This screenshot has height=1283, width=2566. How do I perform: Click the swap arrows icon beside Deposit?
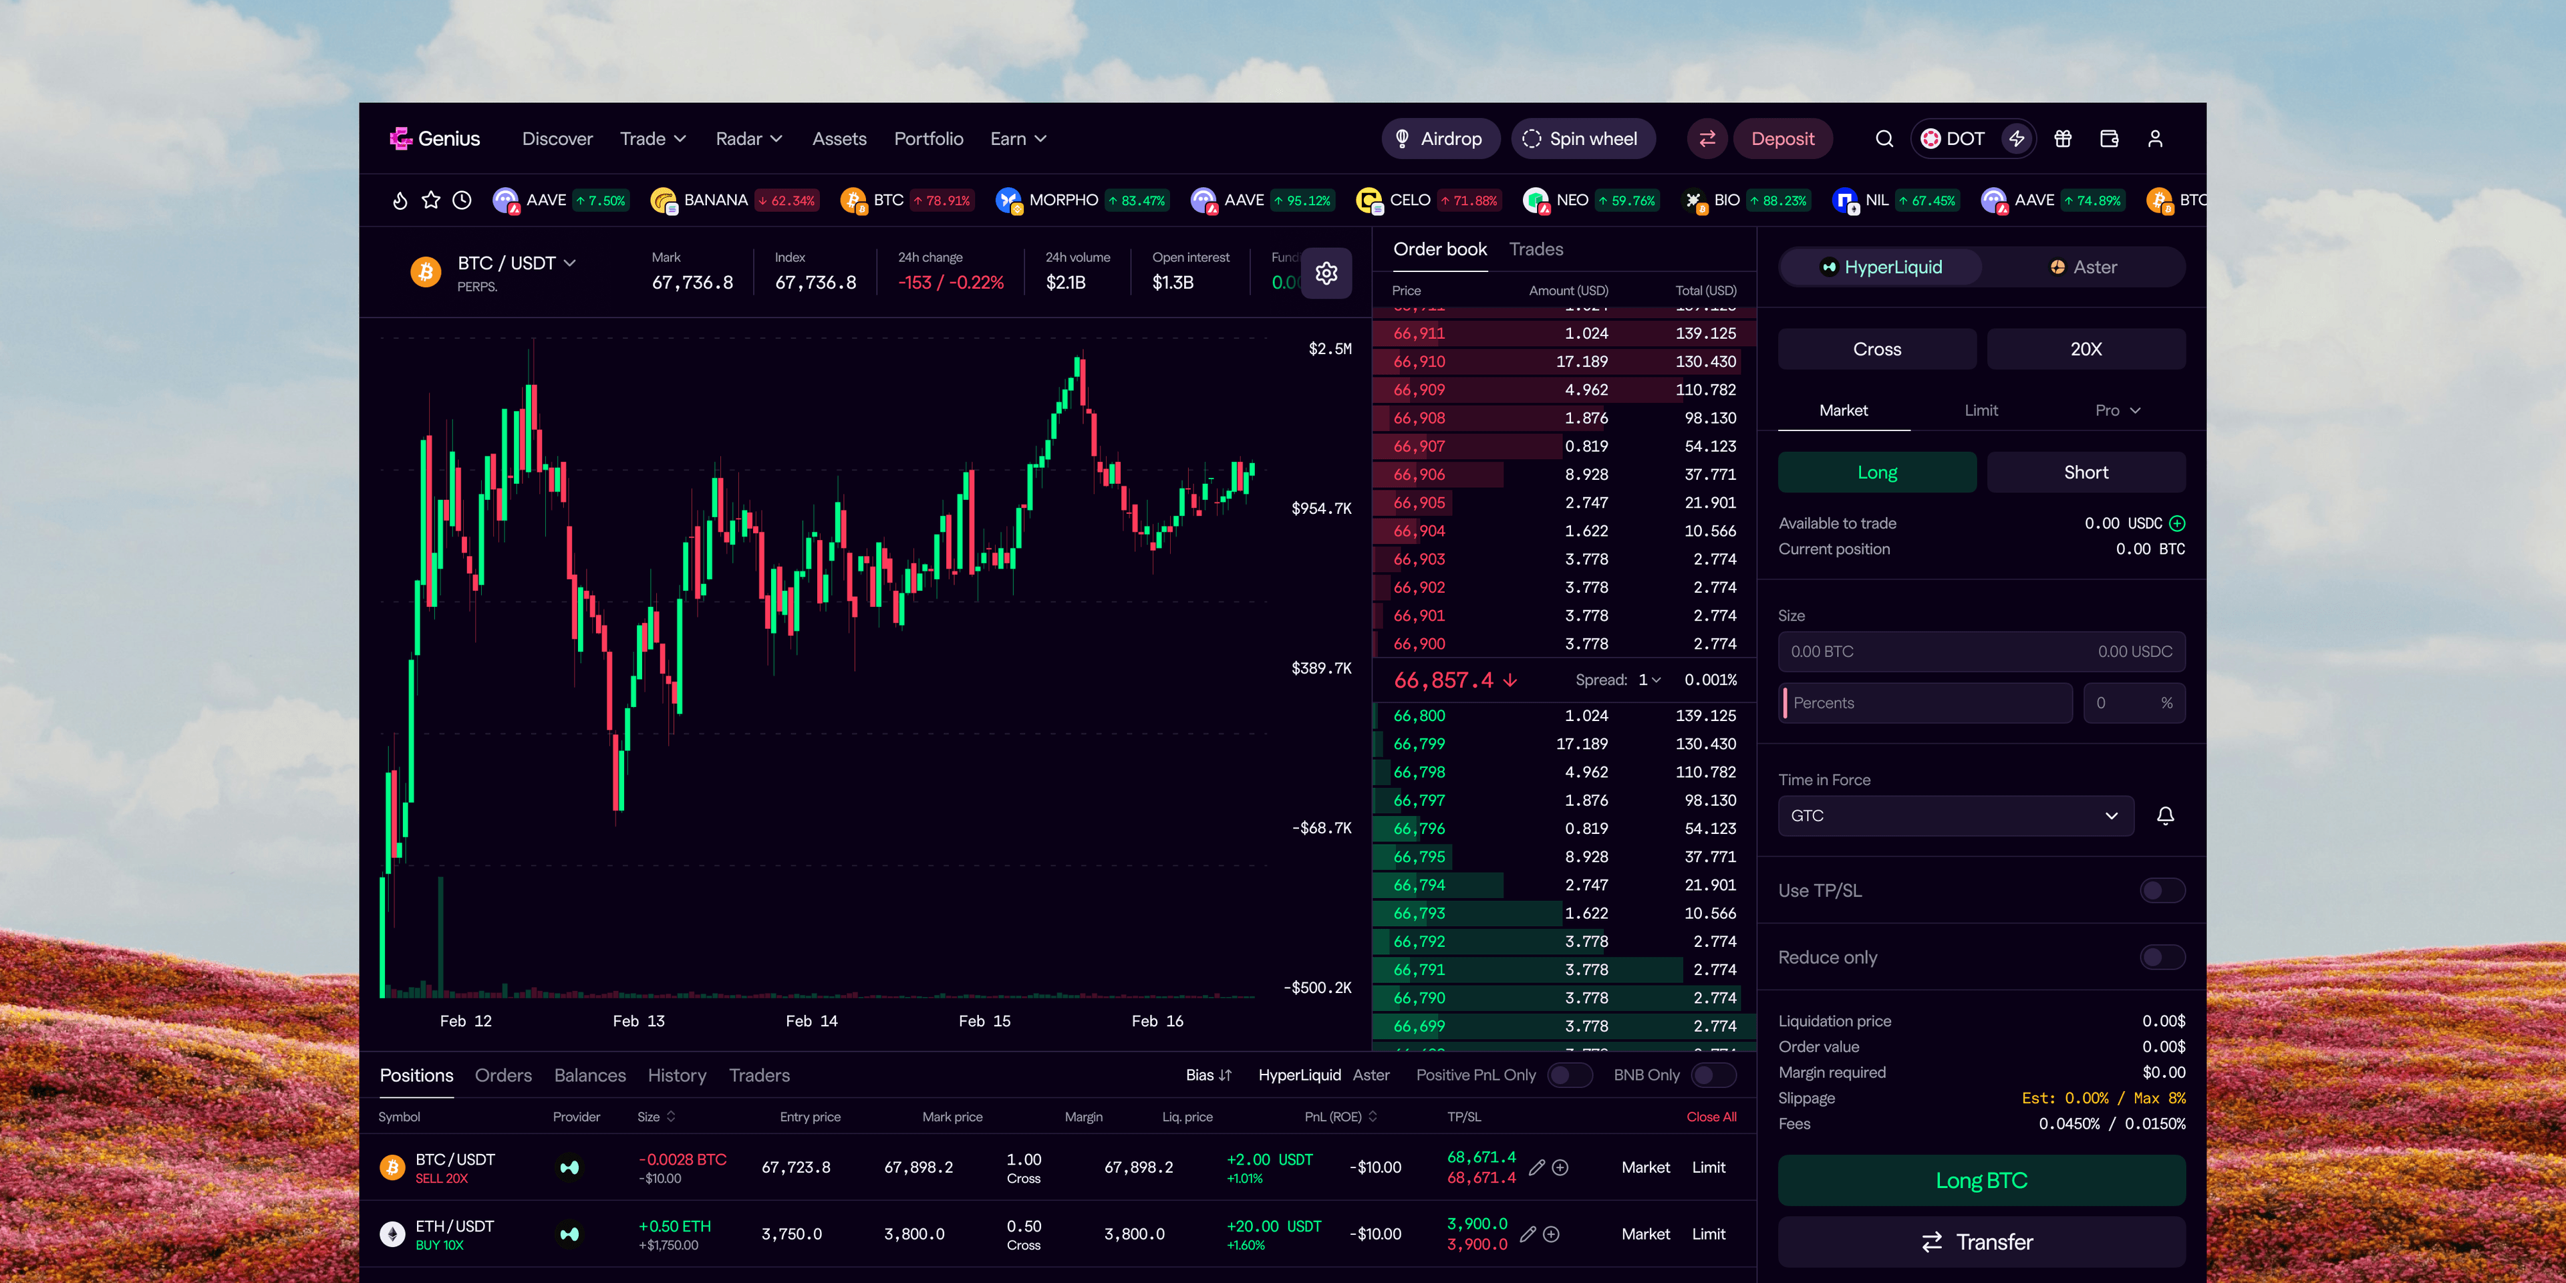pyautogui.click(x=1707, y=138)
